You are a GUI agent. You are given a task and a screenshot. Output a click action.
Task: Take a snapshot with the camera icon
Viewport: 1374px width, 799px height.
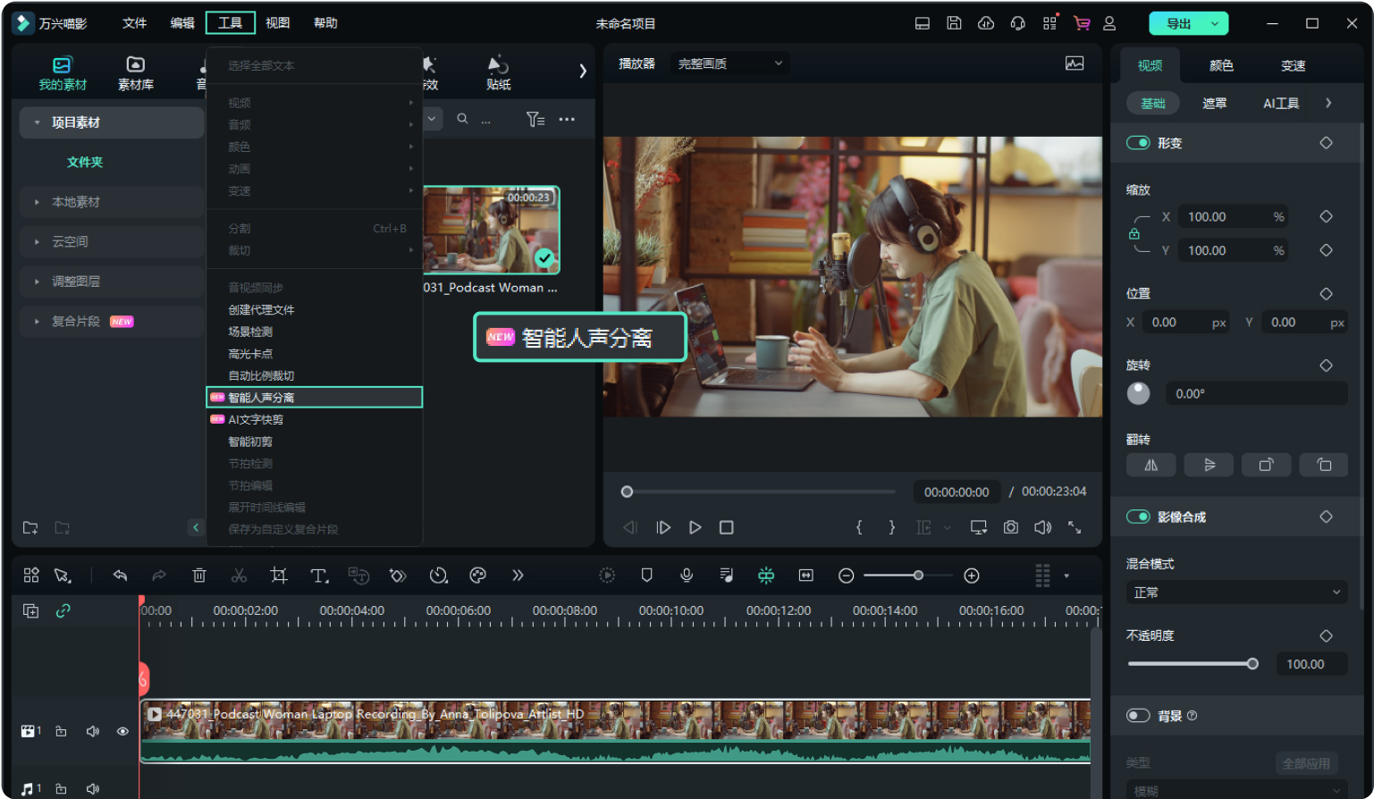(x=1010, y=527)
